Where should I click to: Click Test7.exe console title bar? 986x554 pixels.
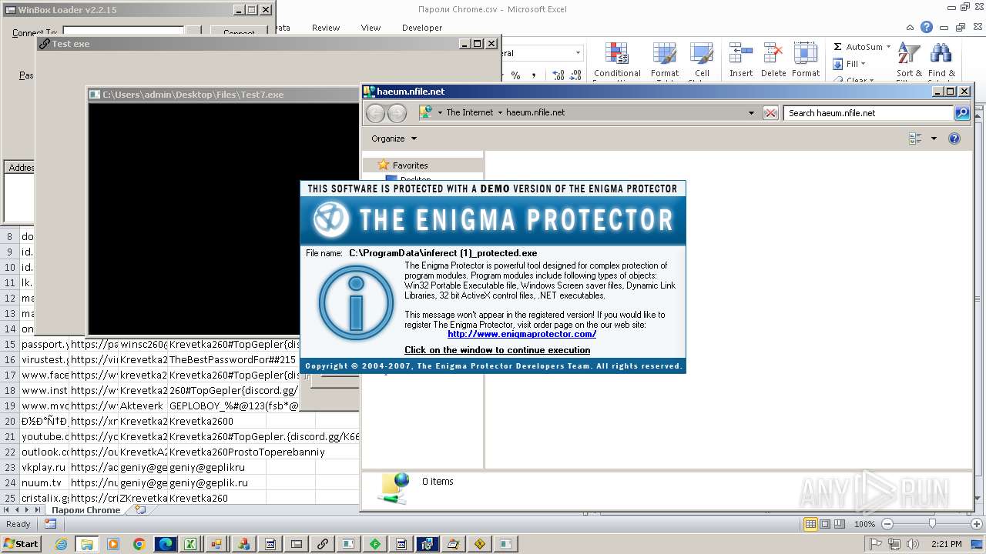pyautogui.click(x=223, y=95)
